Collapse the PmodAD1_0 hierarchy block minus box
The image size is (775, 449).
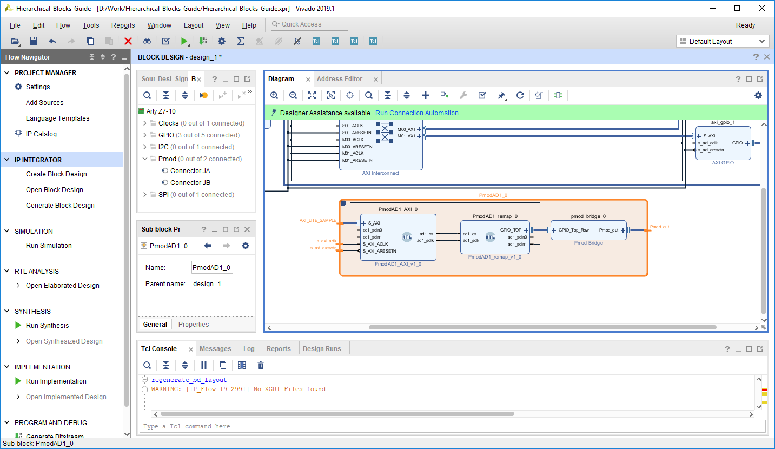click(343, 203)
